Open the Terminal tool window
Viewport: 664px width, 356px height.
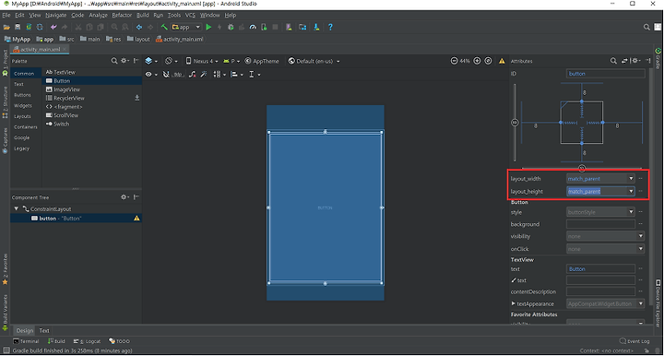click(x=26, y=341)
